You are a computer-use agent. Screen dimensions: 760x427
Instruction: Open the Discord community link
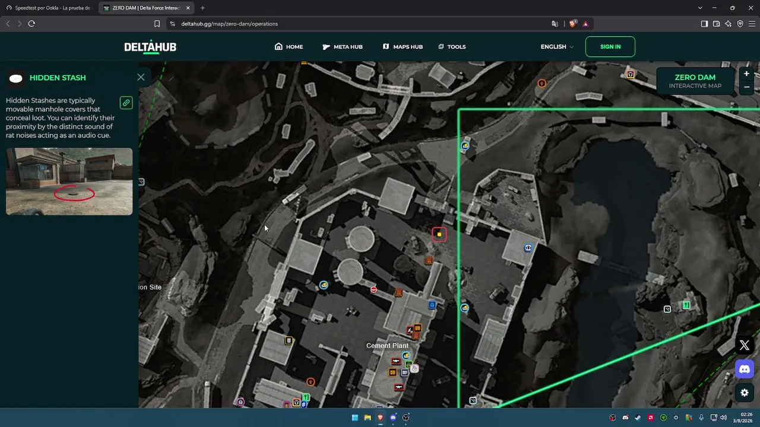[x=745, y=369]
